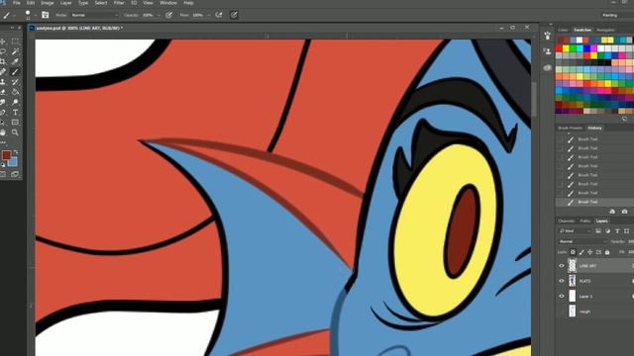Image resolution: width=634 pixels, height=356 pixels.
Task: Open the Opacity slider dropdown in options bar
Action: click(x=158, y=15)
